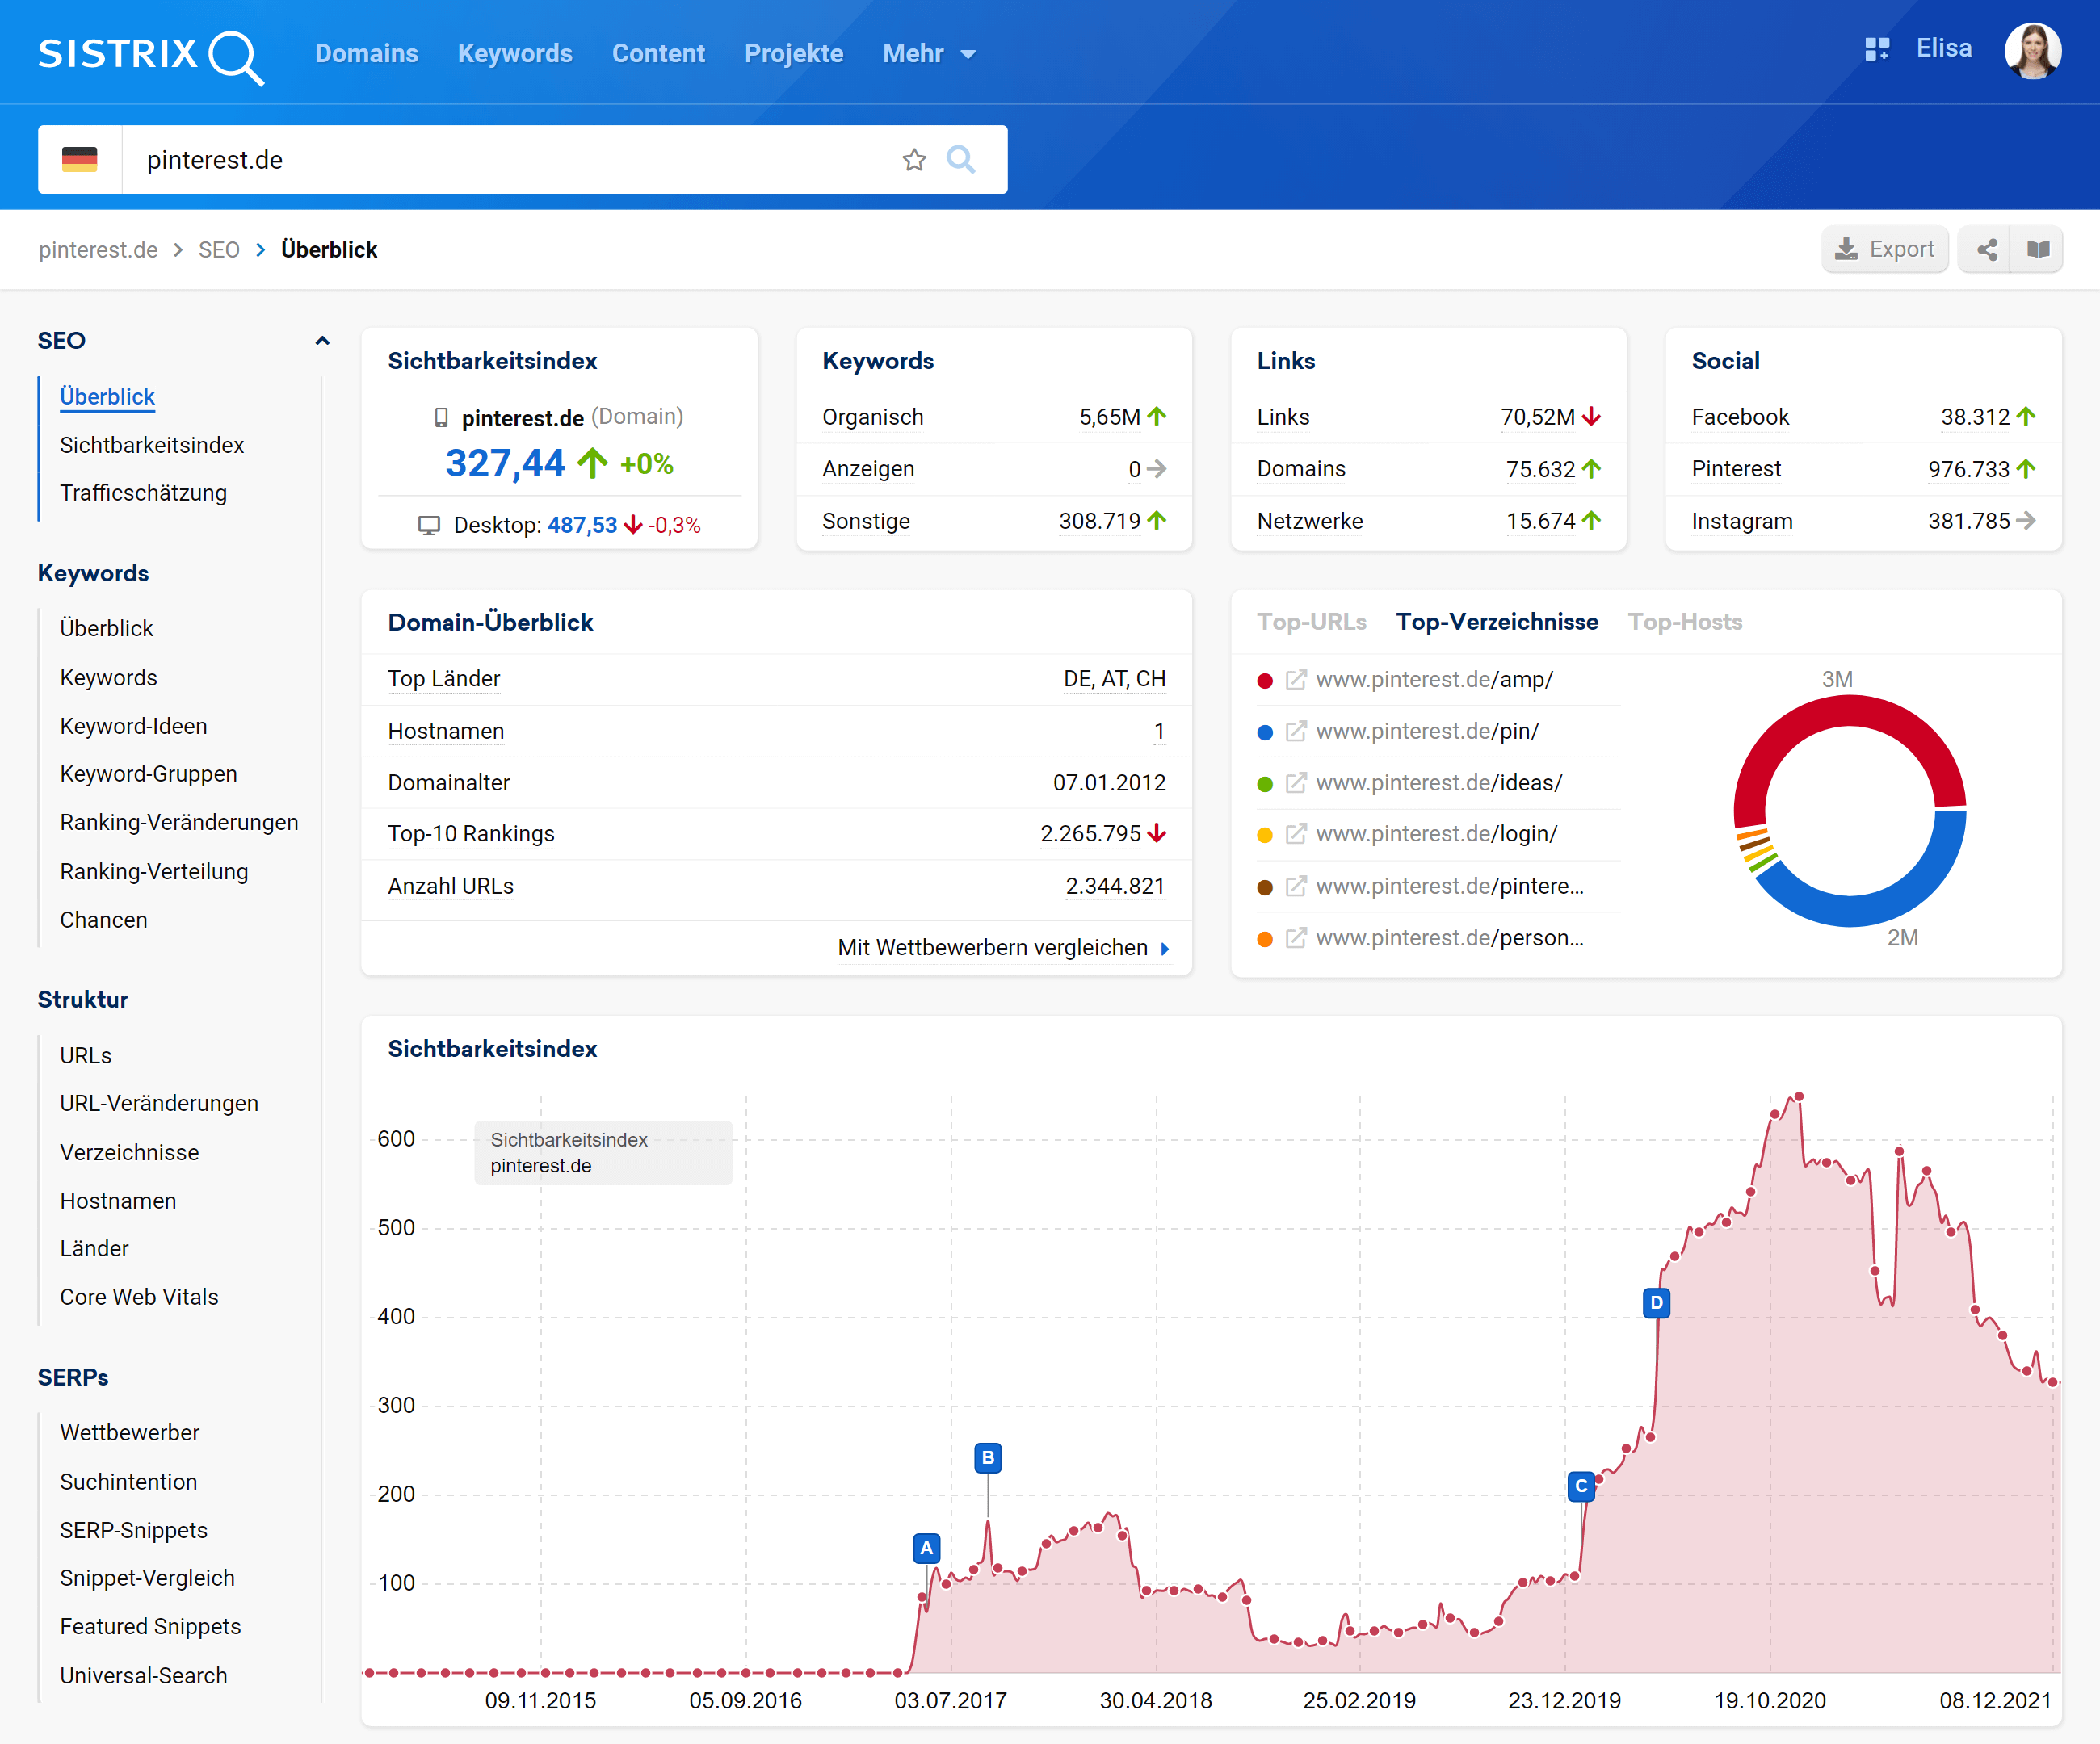Click event pin D on the chart
The width and height of the screenshot is (2100, 1744).
point(1656,1302)
